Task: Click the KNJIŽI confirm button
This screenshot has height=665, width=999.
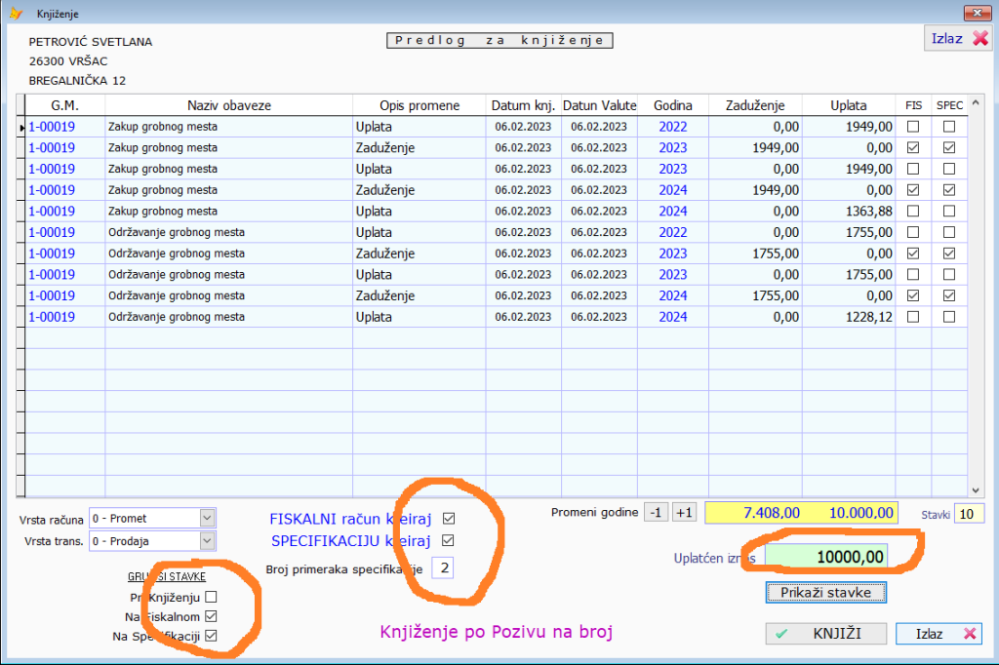Action: click(x=826, y=634)
